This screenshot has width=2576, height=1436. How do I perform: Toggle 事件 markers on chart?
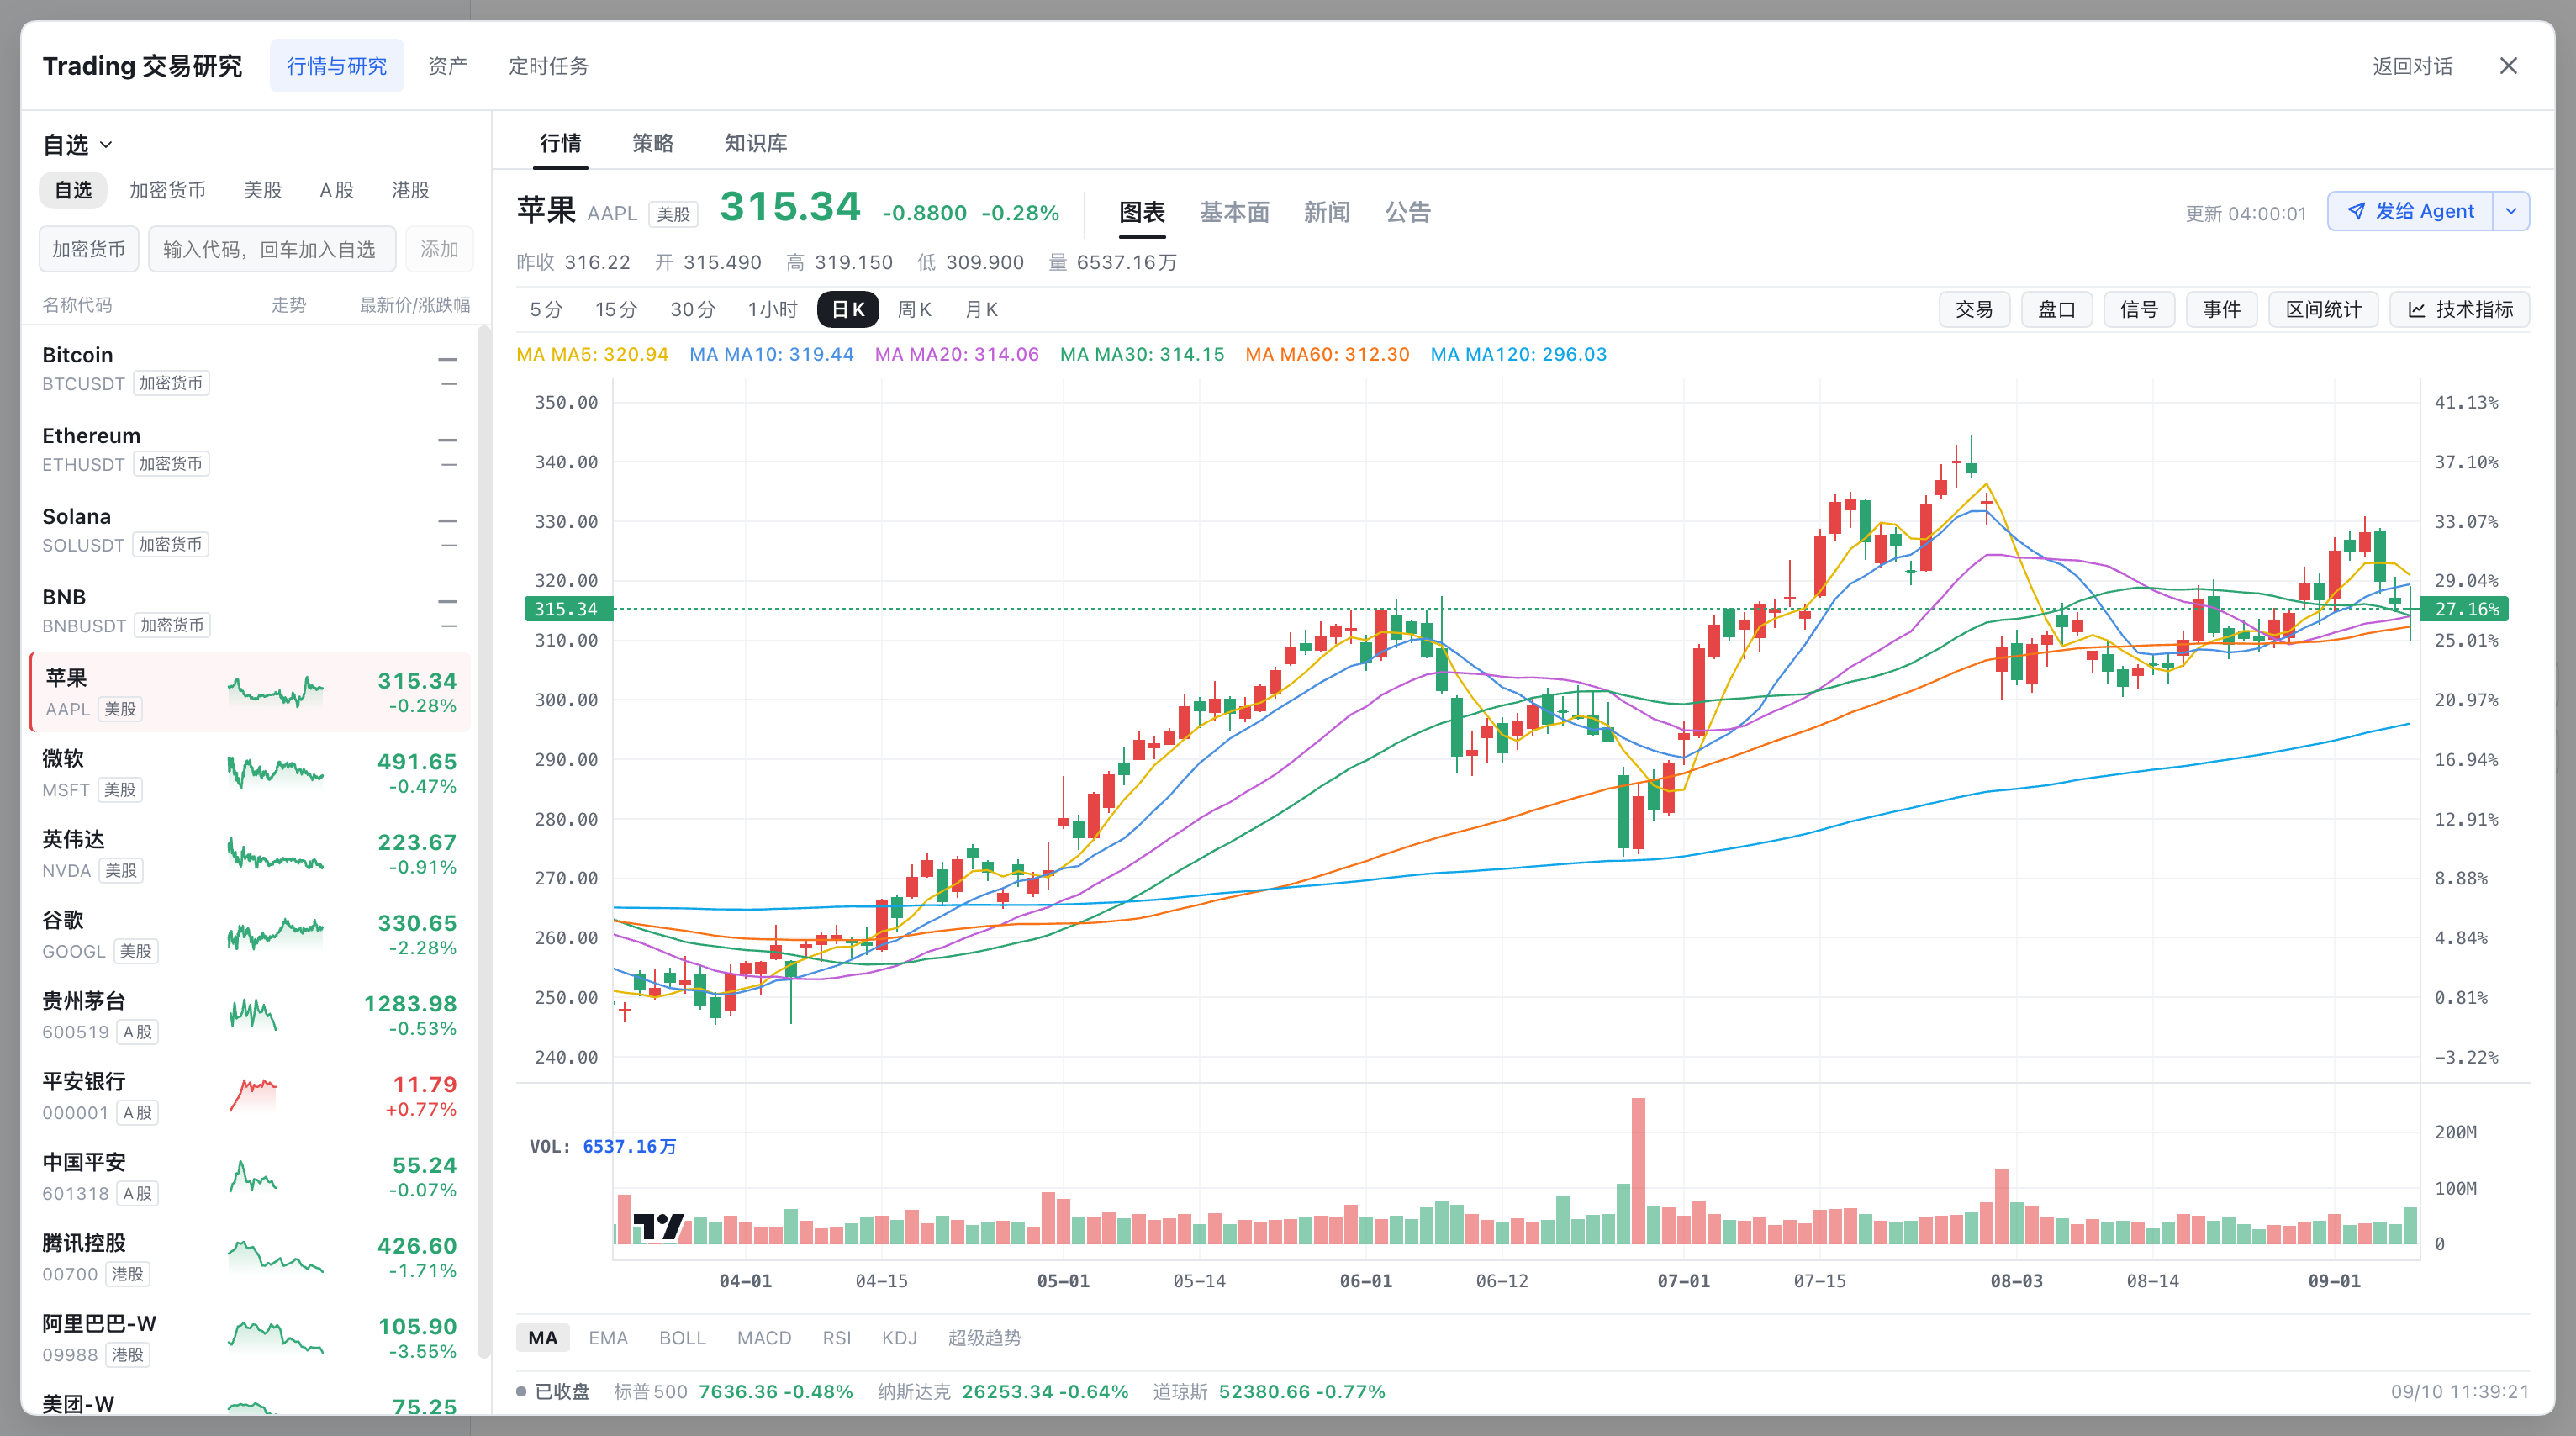tap(2222, 310)
